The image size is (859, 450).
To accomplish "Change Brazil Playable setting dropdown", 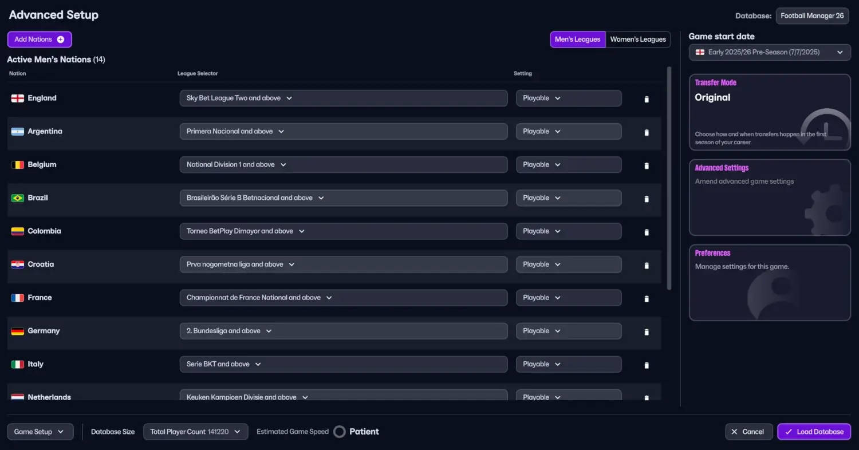I will click(x=569, y=198).
